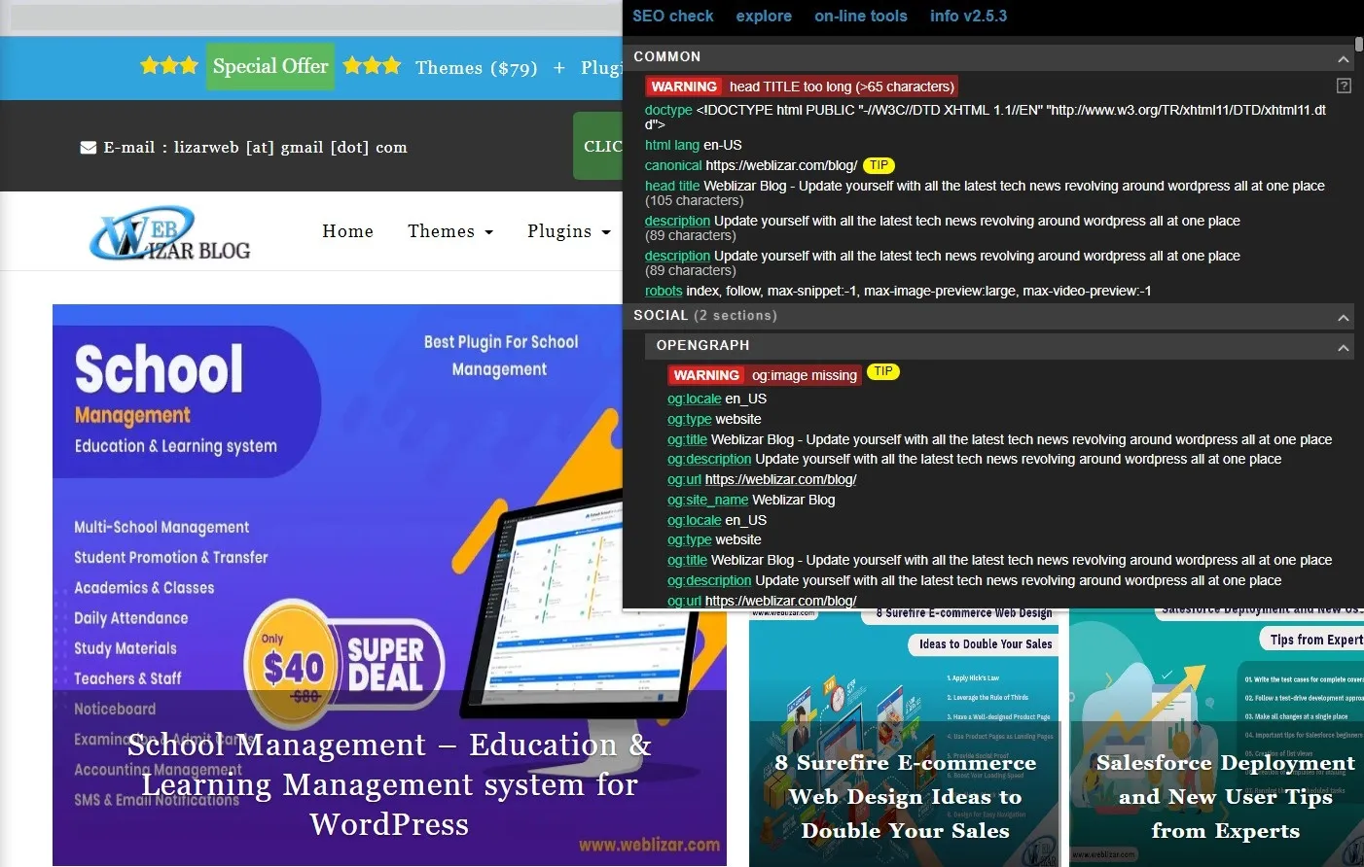Click the second description label

677,256
